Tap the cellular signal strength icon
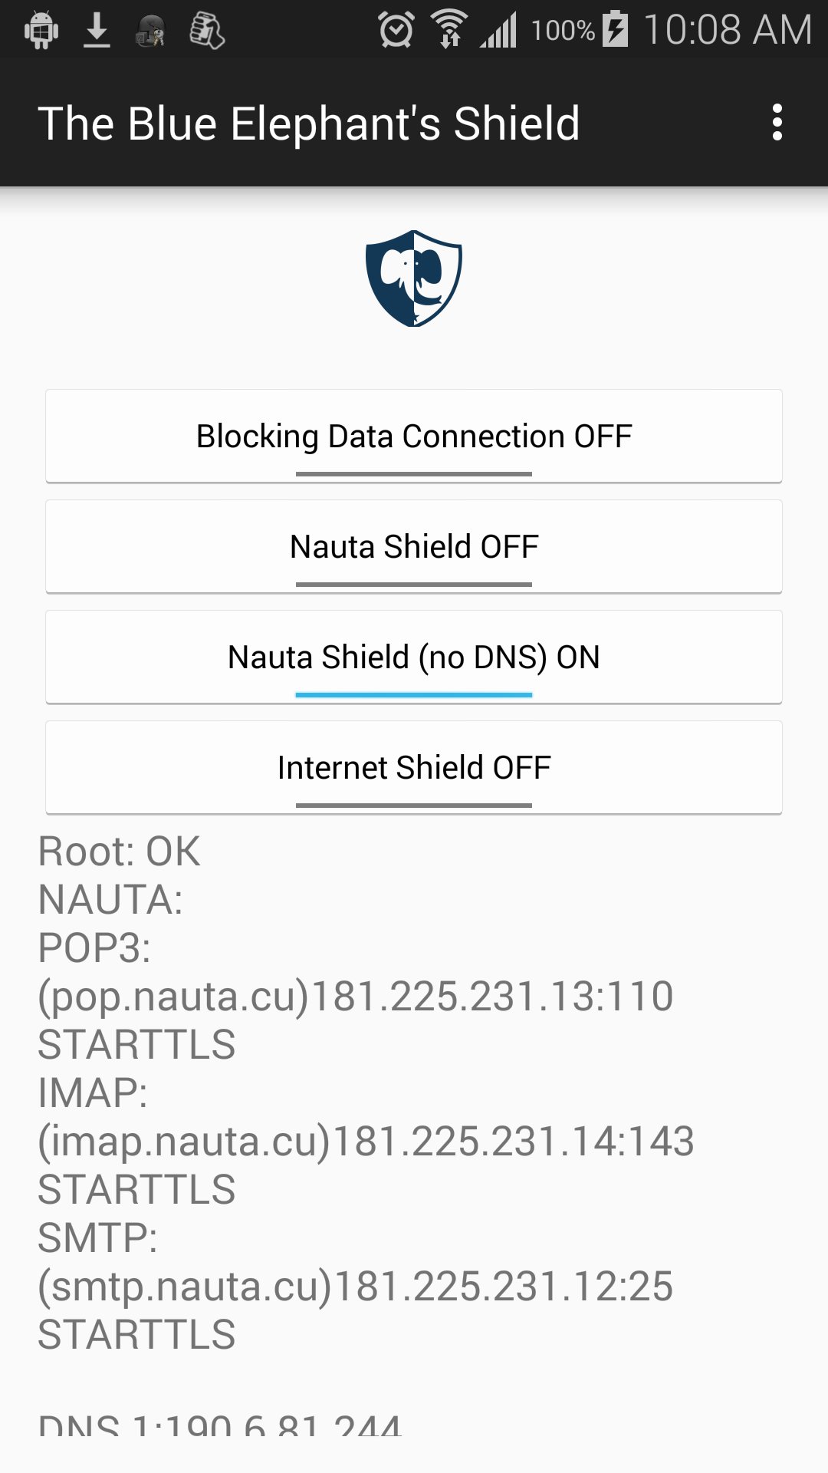 (499, 31)
